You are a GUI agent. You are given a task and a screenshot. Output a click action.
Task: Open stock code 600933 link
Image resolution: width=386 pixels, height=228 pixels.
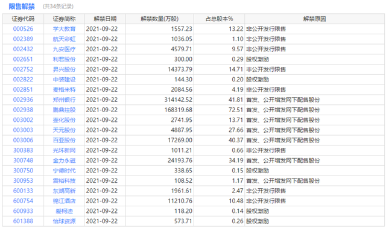click(x=23, y=211)
